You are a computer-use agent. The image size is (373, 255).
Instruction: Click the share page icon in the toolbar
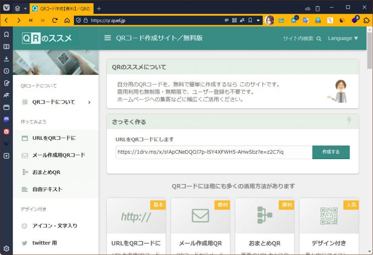pos(281,20)
